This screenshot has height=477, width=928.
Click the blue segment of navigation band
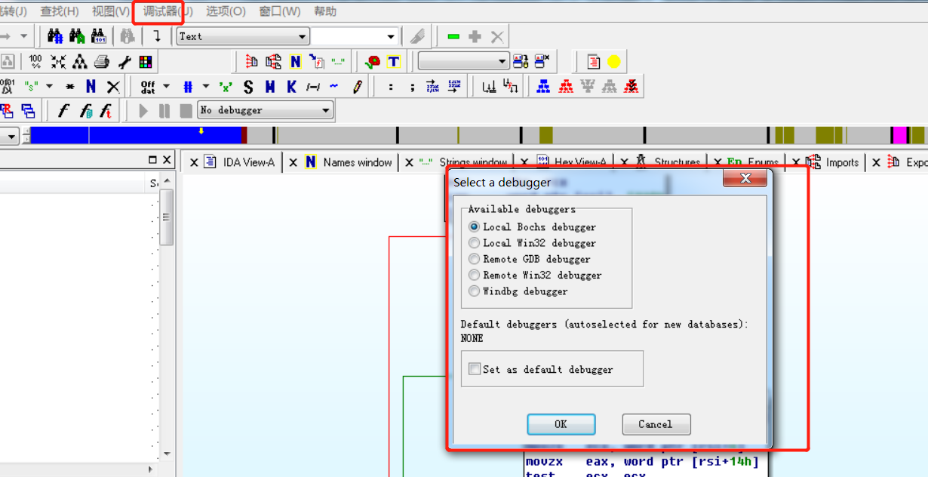136,135
